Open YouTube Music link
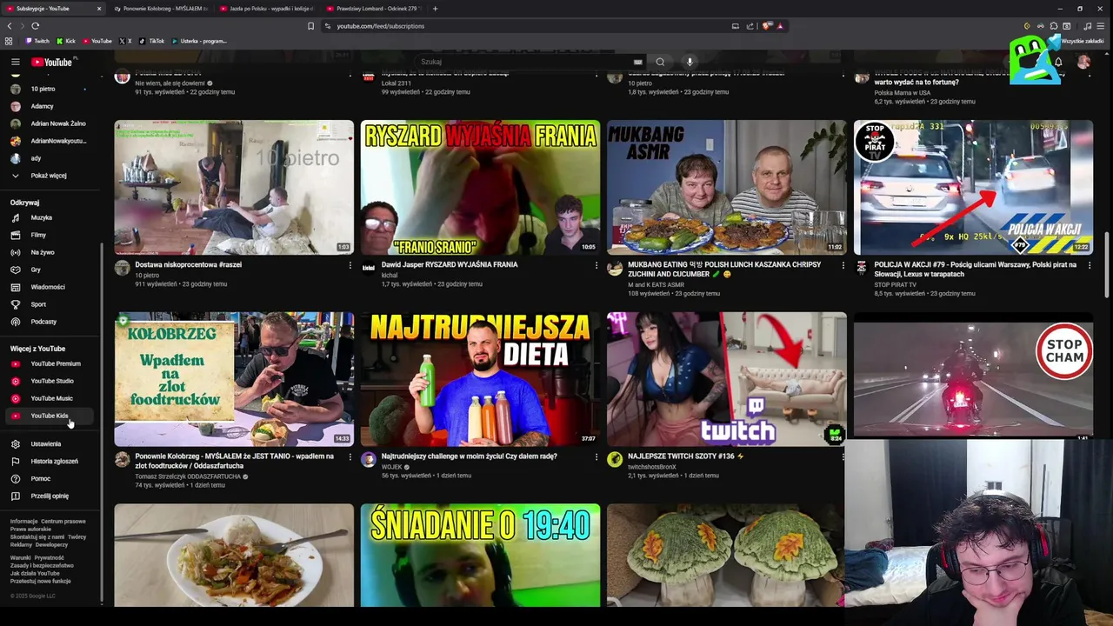1113x626 pixels. (50, 398)
